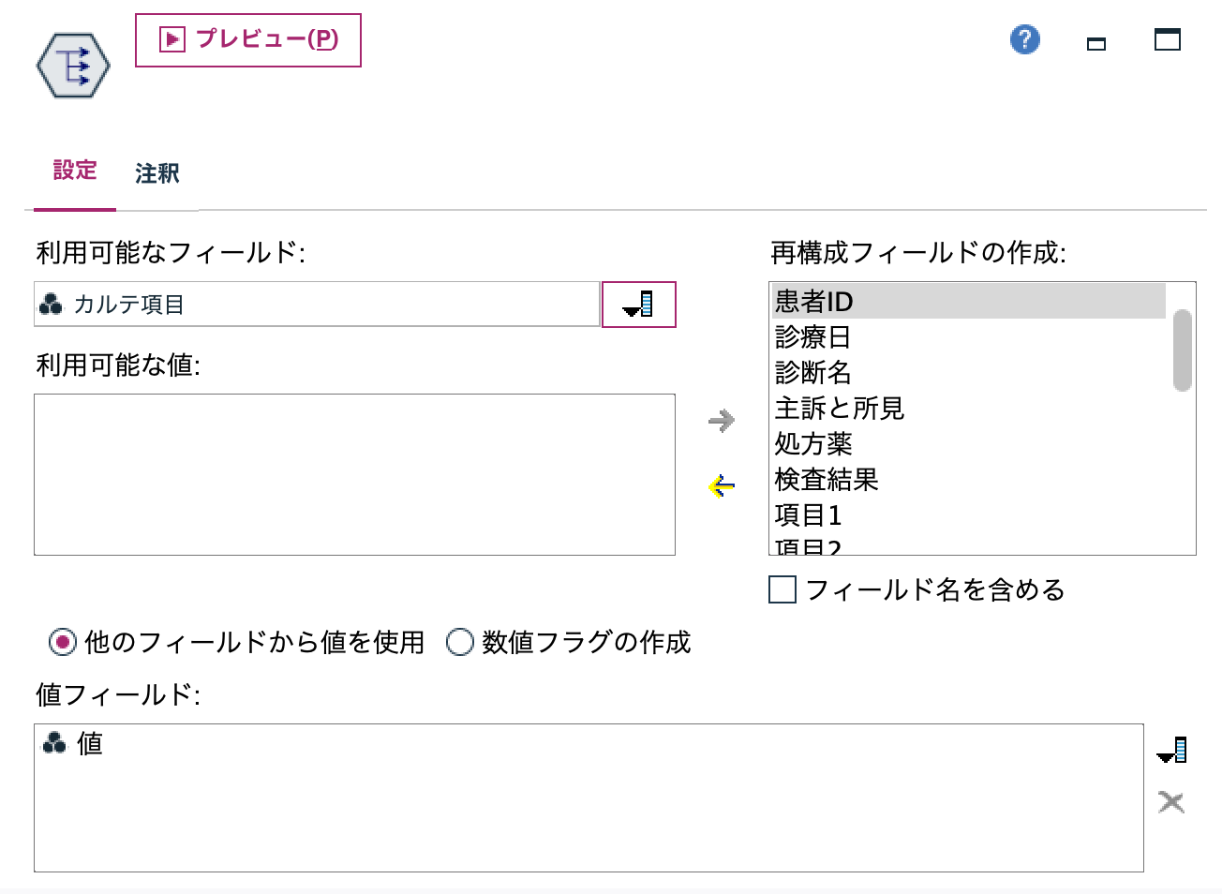Switch to the 設定 tab
This screenshot has width=1222, height=894.
click(74, 172)
